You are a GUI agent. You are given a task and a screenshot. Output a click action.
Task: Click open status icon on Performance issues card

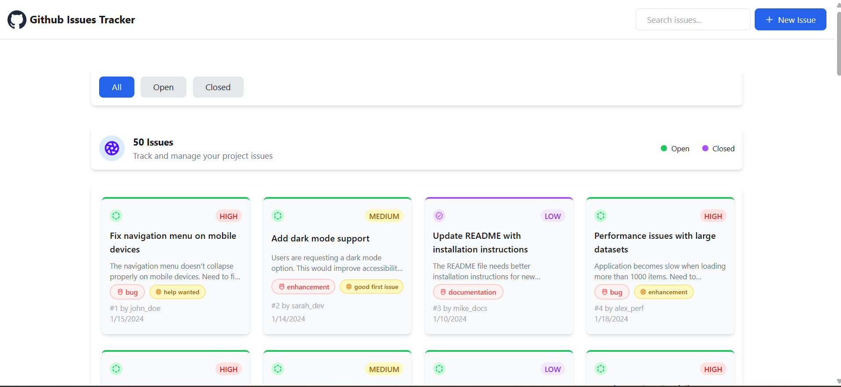(x=601, y=216)
